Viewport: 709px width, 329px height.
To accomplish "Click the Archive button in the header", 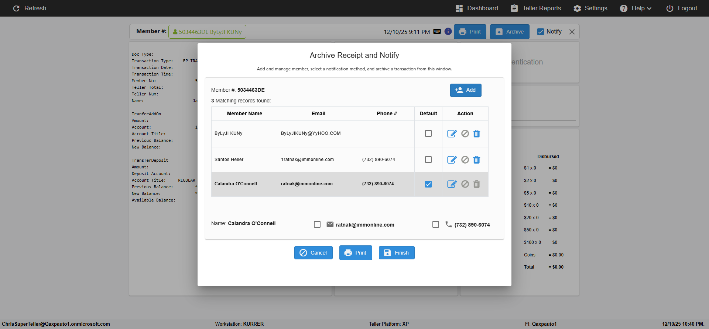I will (510, 32).
